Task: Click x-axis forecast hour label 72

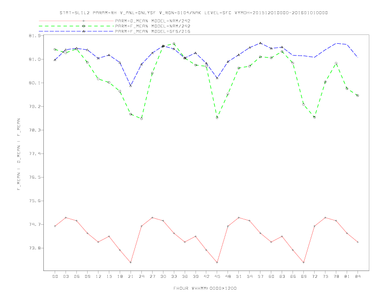Action: [314, 276]
